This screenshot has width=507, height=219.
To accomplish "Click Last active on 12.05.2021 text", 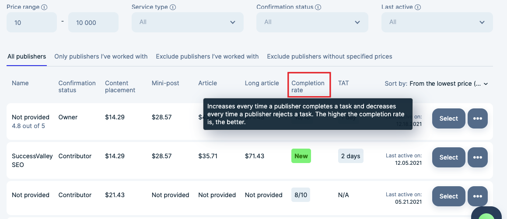I will click(x=403, y=159).
